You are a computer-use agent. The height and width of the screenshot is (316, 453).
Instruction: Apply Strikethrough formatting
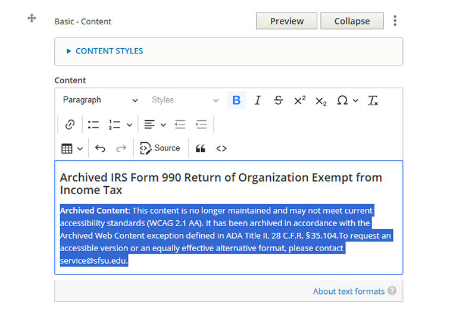(279, 100)
